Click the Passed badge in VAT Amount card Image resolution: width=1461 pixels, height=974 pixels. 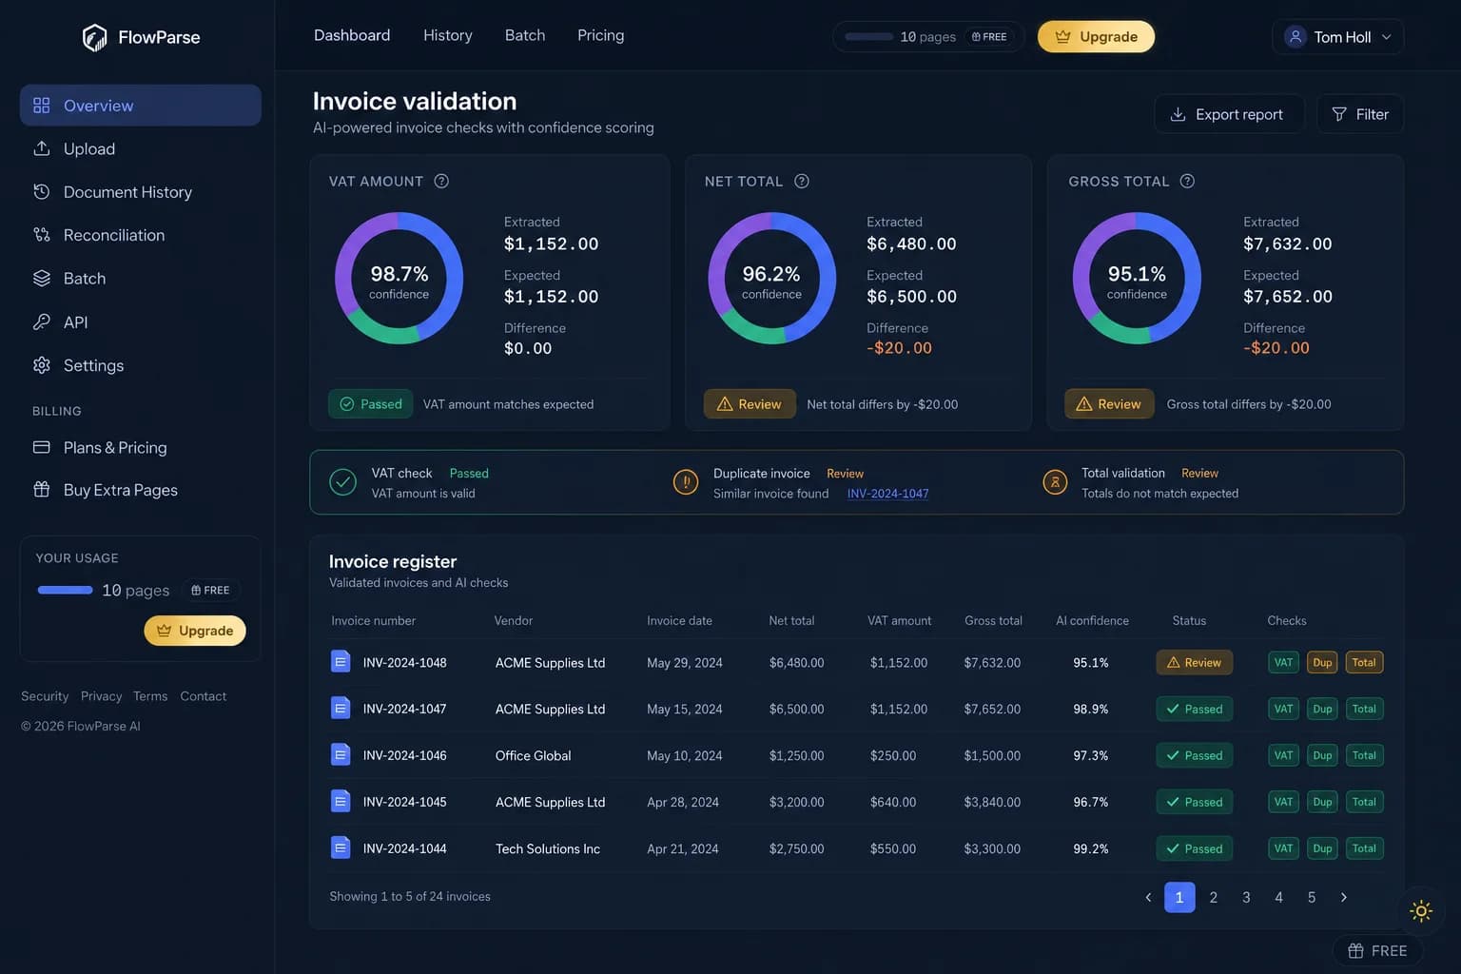click(371, 404)
